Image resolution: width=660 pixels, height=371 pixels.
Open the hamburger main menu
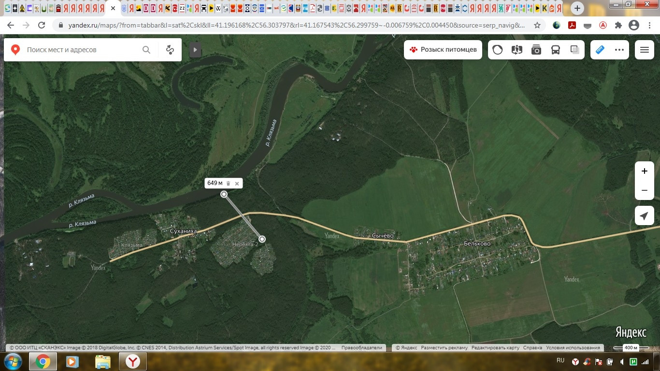pos(644,50)
